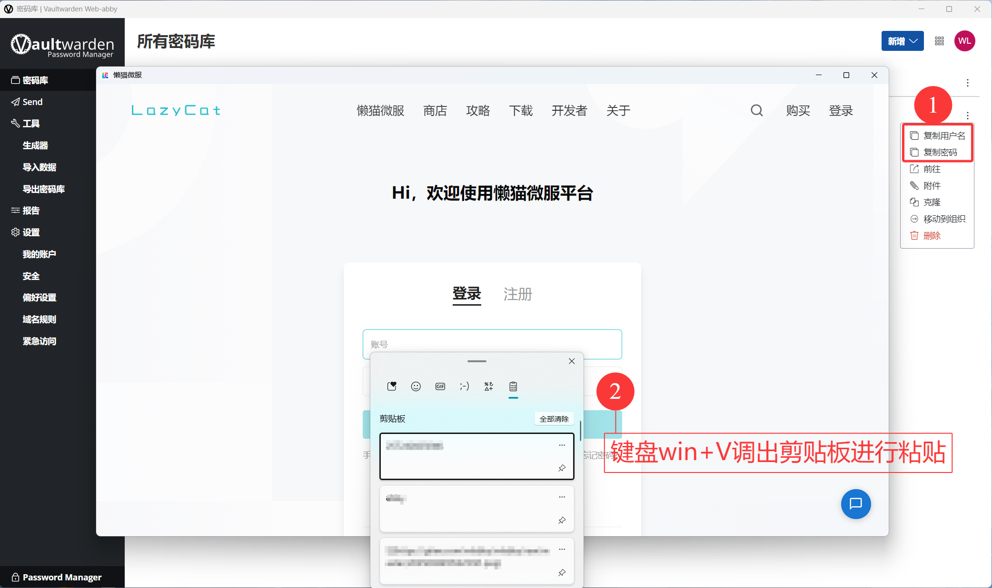Paste the first clipboard entry
This screenshot has width=992, height=588.
pos(476,456)
